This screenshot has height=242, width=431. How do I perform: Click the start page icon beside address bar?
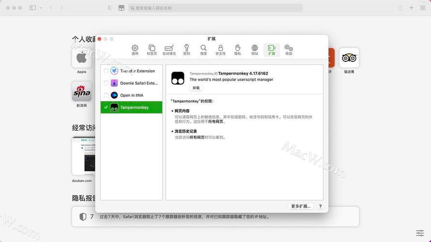coord(121,8)
